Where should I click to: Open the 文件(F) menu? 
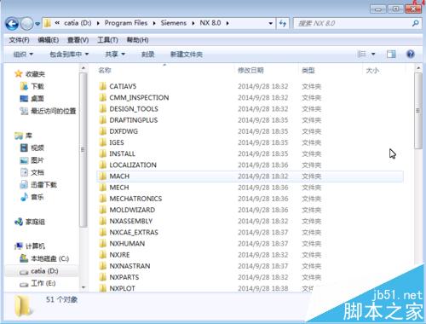click(19, 40)
